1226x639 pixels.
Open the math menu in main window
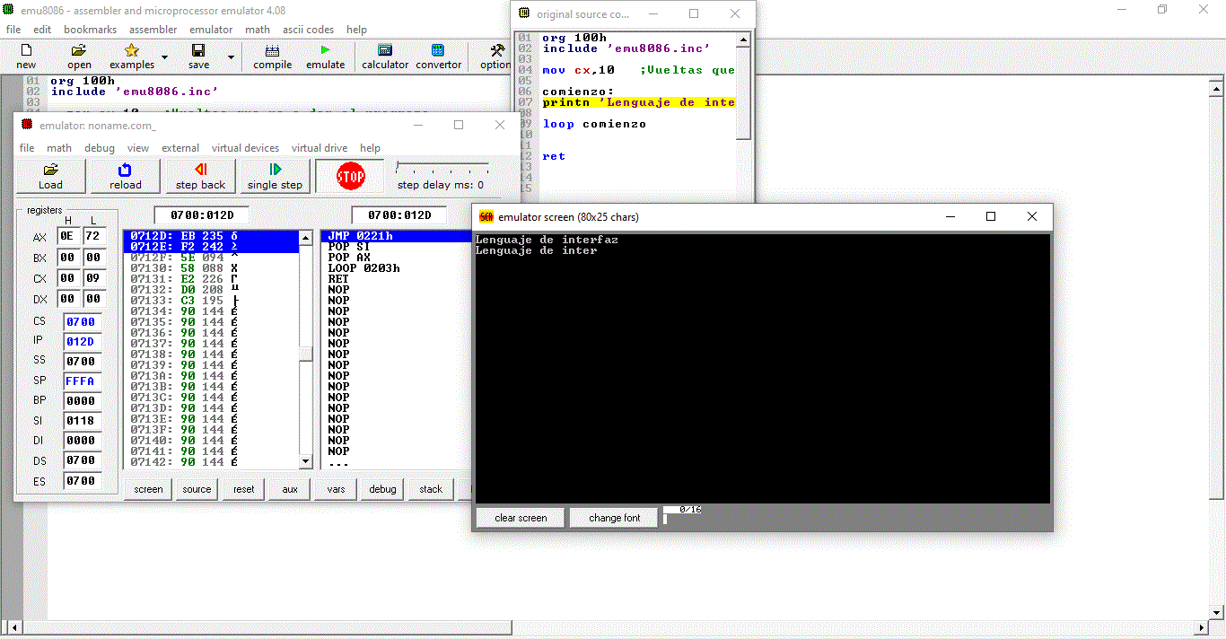coord(258,30)
